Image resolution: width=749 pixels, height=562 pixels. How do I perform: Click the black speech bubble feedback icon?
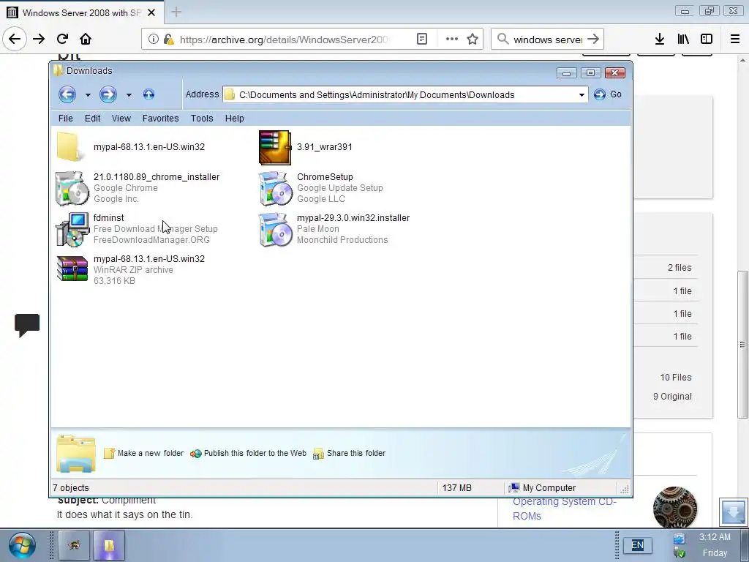point(27,326)
